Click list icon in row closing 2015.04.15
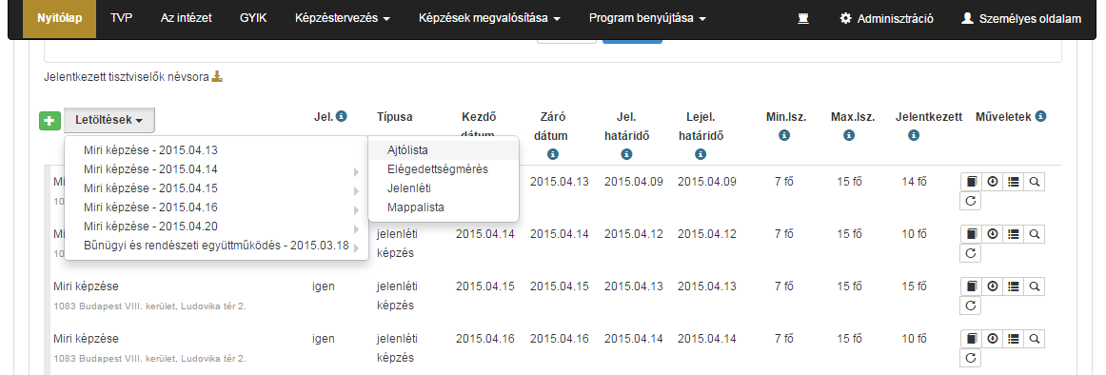1106x375 pixels. pos(1013,286)
